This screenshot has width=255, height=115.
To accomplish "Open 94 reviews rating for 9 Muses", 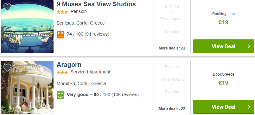I will click(x=88, y=34).
